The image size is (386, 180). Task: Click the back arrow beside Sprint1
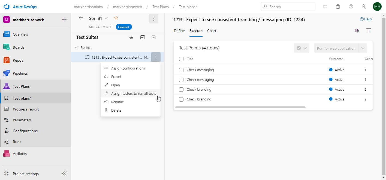pos(81,18)
